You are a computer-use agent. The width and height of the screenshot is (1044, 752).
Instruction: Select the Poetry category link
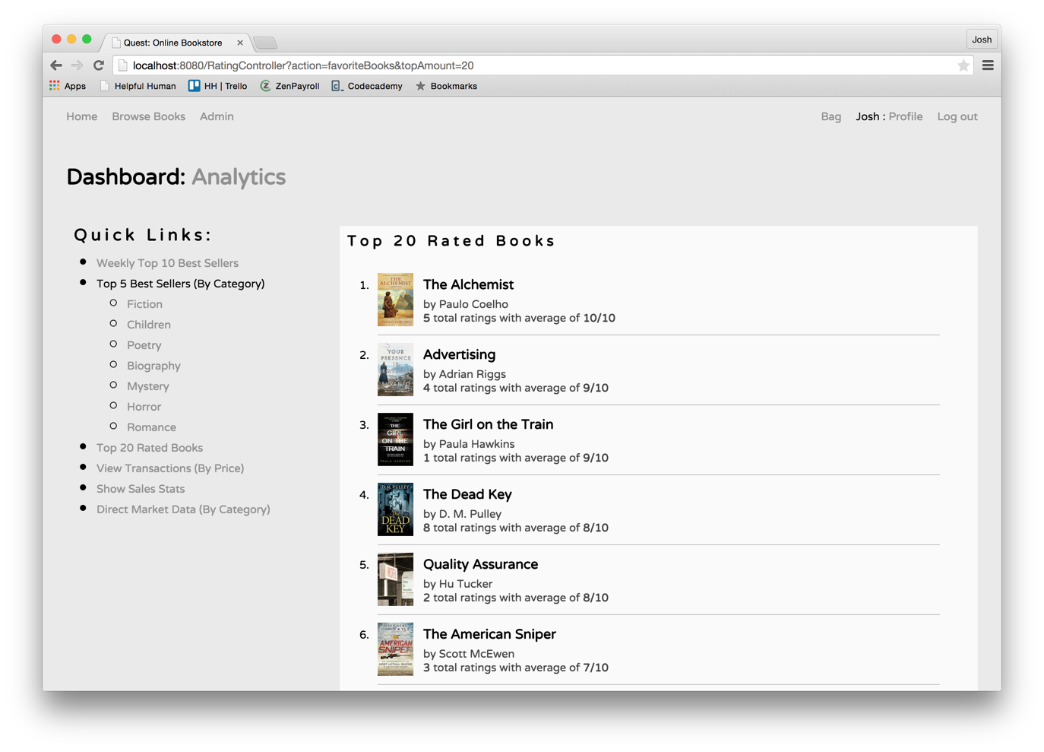coord(144,345)
